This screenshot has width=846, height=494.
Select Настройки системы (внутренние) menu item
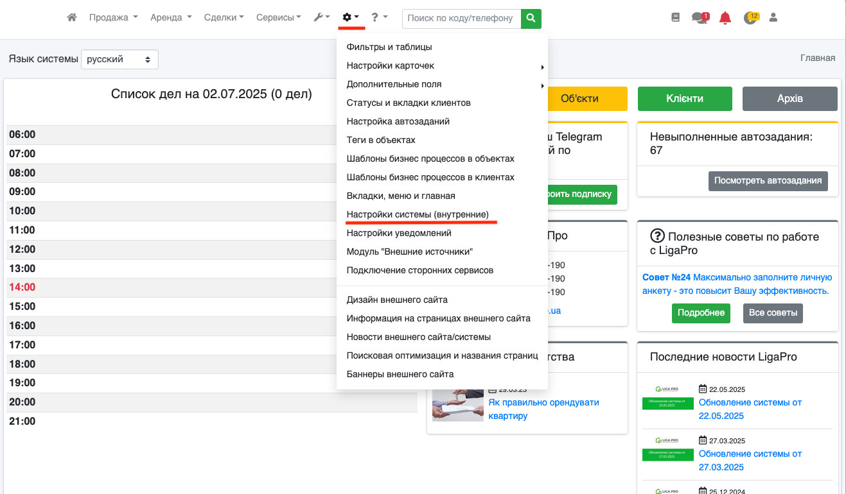[418, 214]
